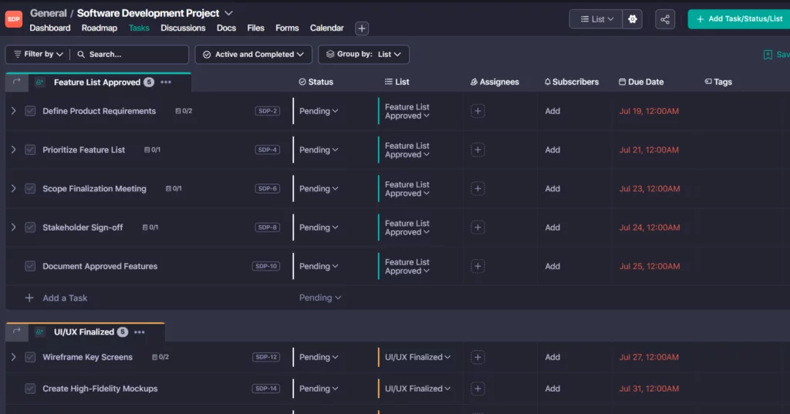Open the view settings gear icon
This screenshot has height=414, width=790.
633,19
